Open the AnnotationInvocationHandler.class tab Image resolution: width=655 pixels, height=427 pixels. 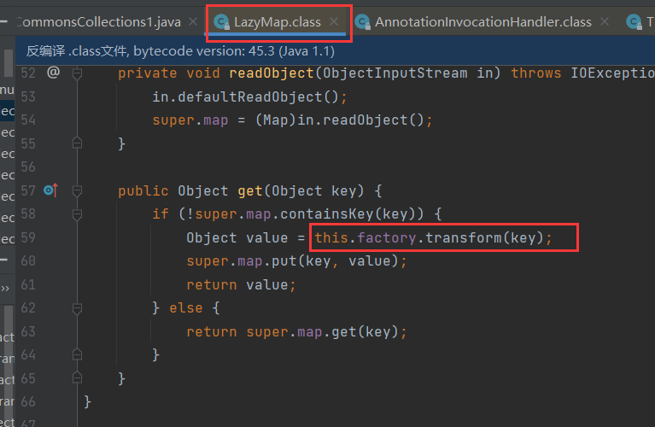(x=482, y=21)
